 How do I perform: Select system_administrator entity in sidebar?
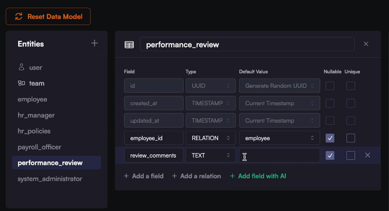[x=50, y=179]
